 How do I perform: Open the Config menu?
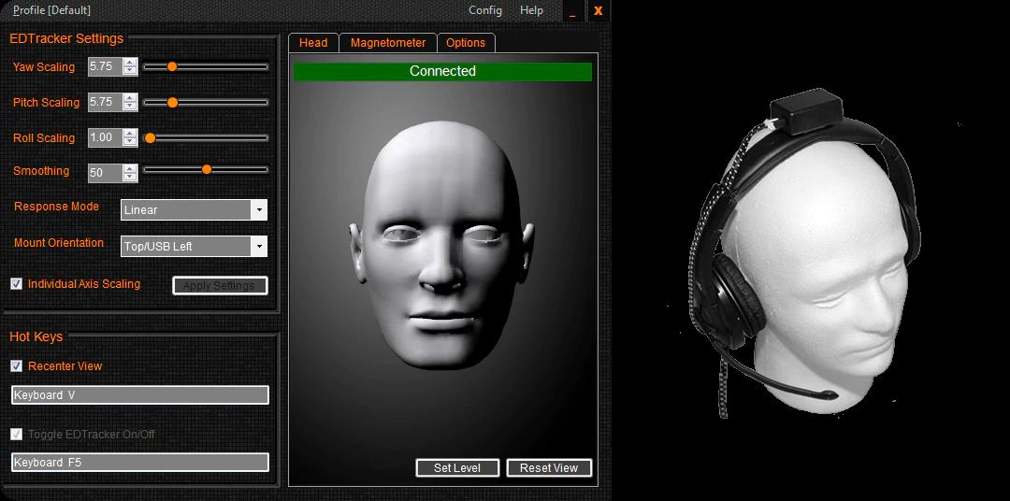484,10
